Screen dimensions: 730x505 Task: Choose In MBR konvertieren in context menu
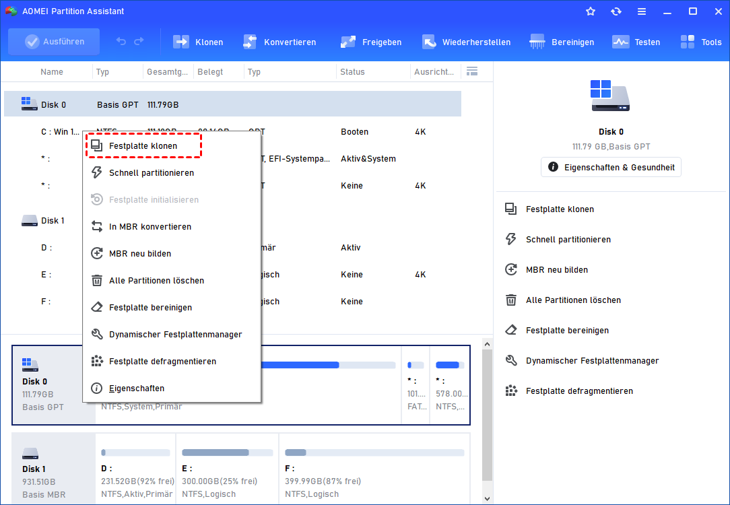(x=171, y=227)
